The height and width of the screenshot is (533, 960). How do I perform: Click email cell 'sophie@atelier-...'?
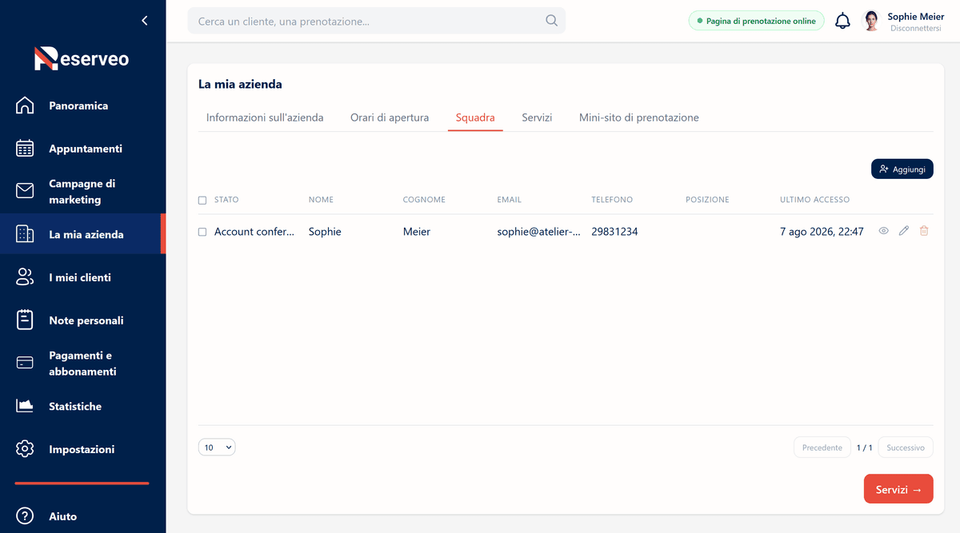[539, 232]
